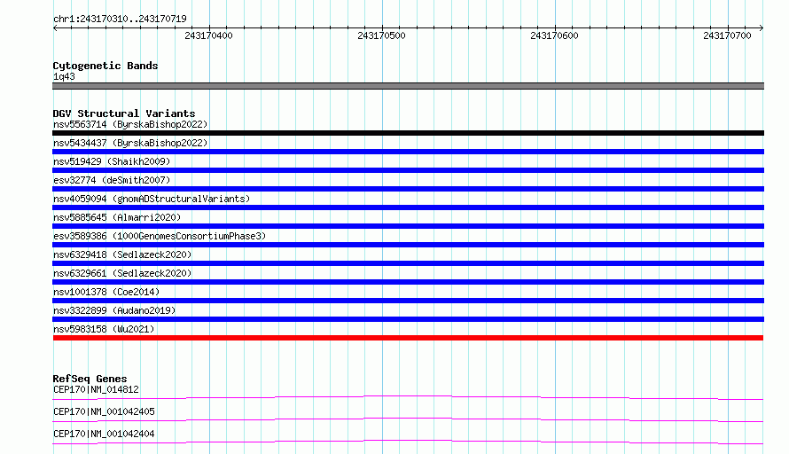Click the right arrow end of ruler
This screenshot has width=789, height=454.
point(762,27)
